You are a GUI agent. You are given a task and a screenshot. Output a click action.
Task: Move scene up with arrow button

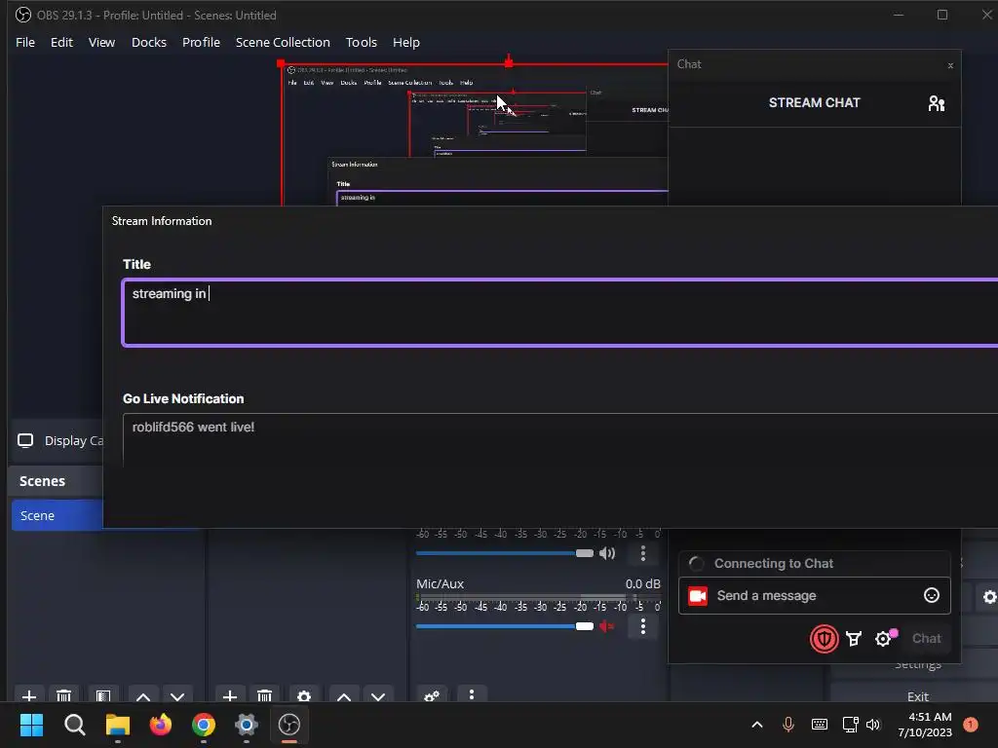click(x=143, y=695)
